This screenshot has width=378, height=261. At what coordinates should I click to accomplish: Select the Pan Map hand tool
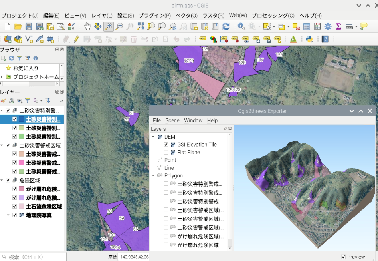[x=87, y=27]
